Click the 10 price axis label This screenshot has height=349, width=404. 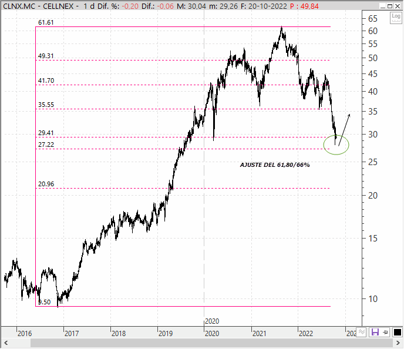coord(373,299)
